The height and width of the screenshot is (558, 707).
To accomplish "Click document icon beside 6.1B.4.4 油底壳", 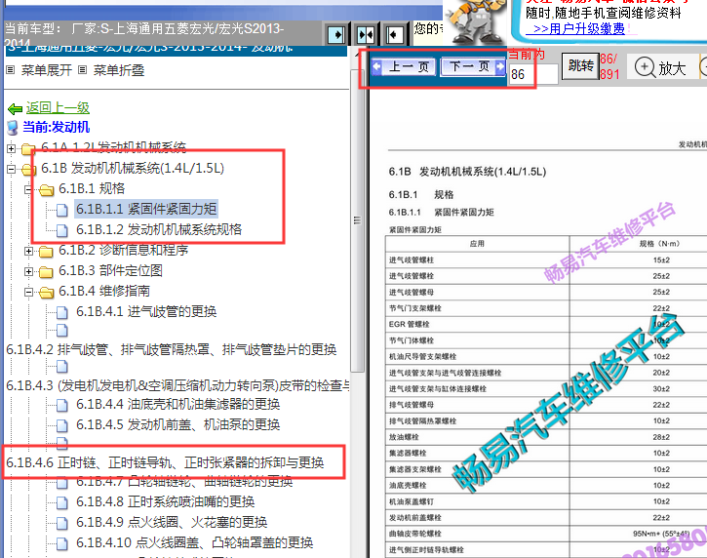I will [62, 405].
